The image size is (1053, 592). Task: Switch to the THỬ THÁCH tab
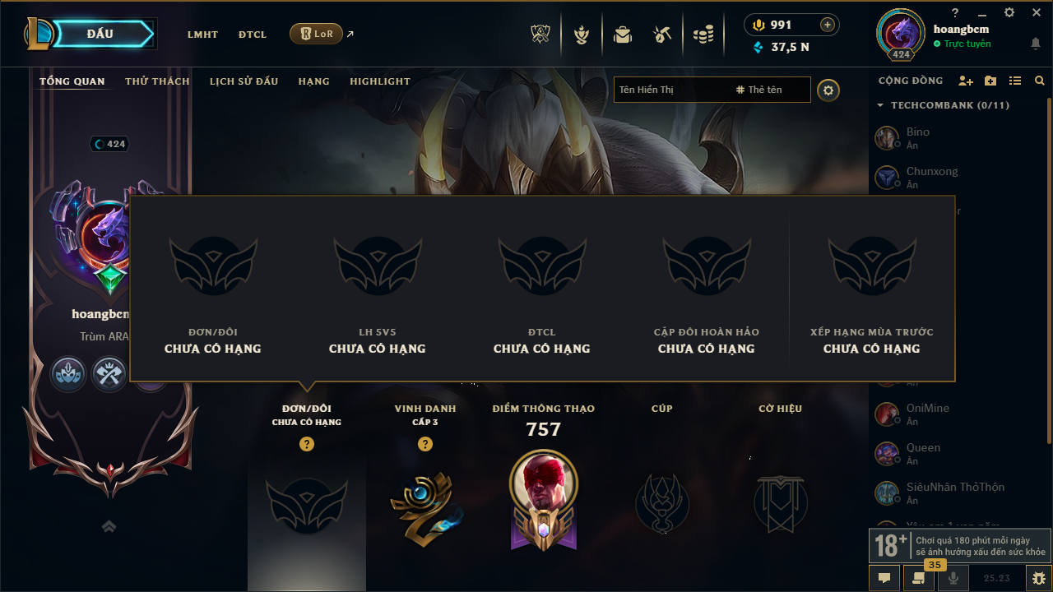click(x=157, y=81)
